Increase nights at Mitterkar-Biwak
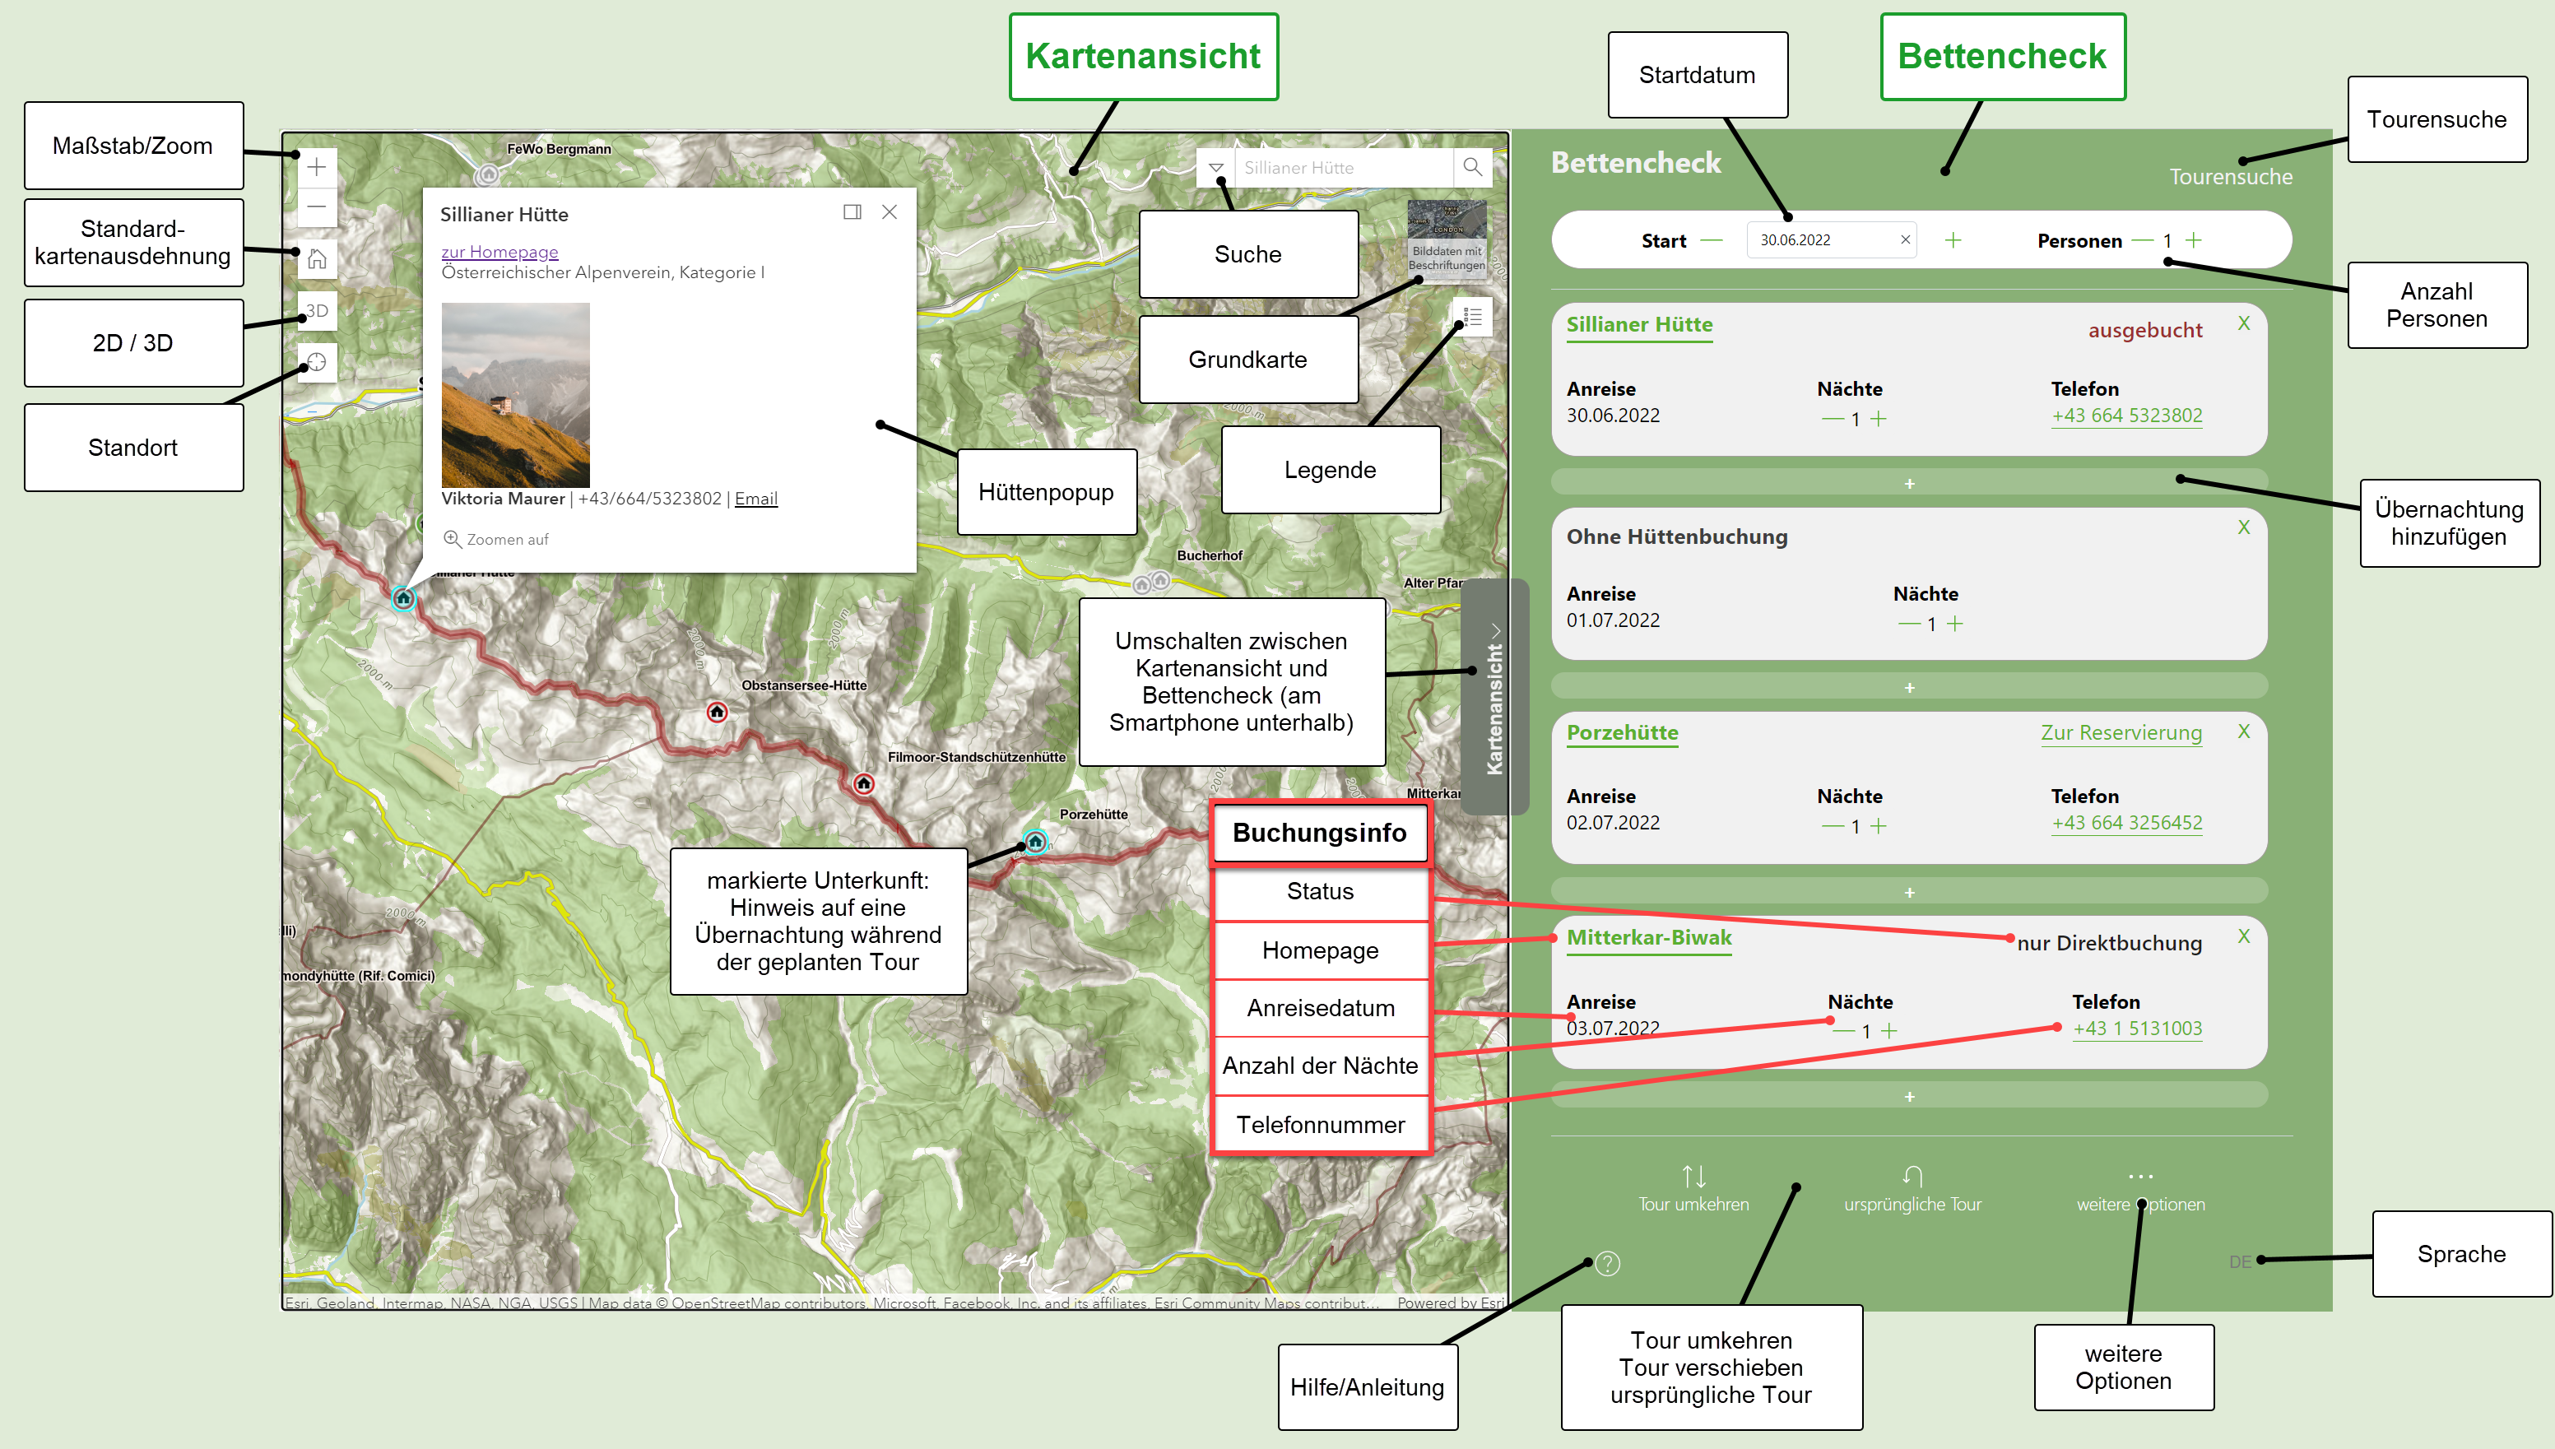 (x=1889, y=1031)
